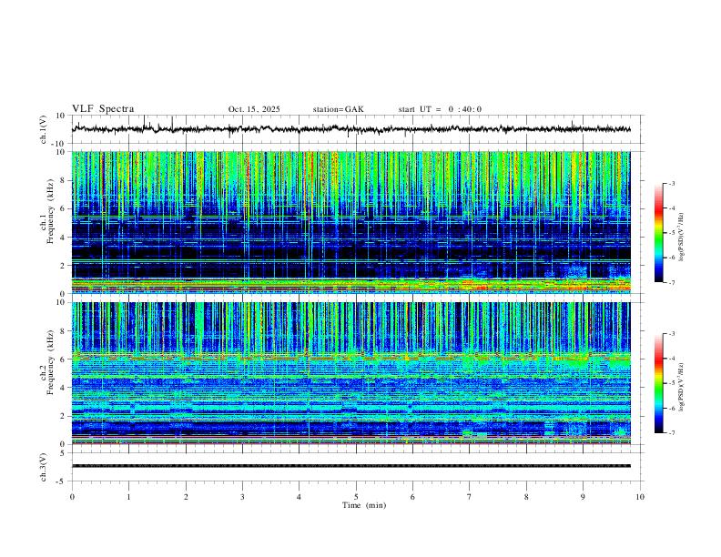Click the "8" kHz tick on ch.2 frequency axis
Image resolution: width=721 pixels, height=557 pixels.
click(64, 331)
